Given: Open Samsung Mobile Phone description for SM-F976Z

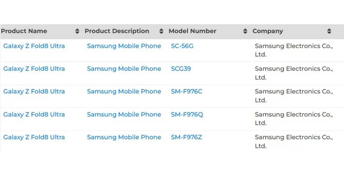Looking at the screenshot, I should tap(124, 137).
